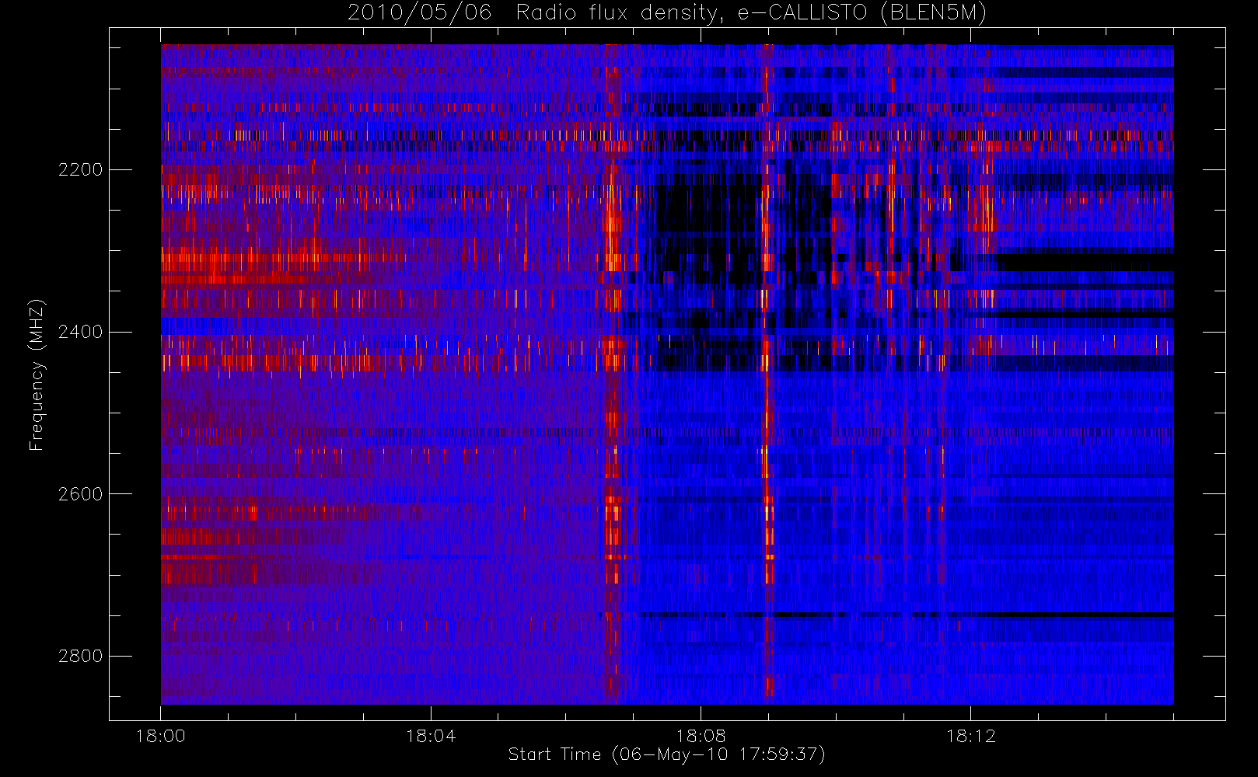Click the 18:04 time tick label
Viewport: 1258px width, 777px height.
click(431, 736)
